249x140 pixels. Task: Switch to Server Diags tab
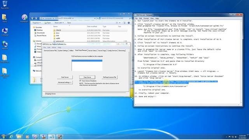[x=102, y=51]
